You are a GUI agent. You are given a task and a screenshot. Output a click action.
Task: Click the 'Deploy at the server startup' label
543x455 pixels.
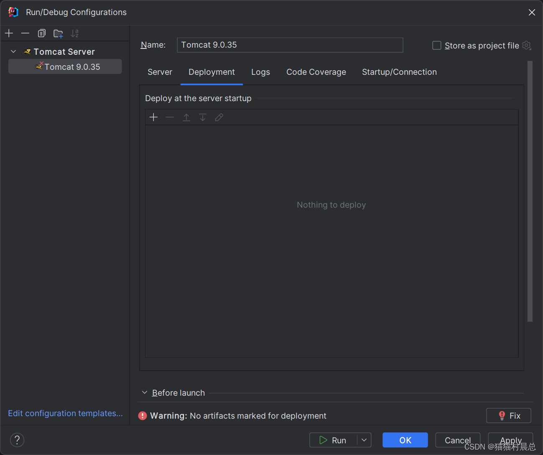coord(198,98)
